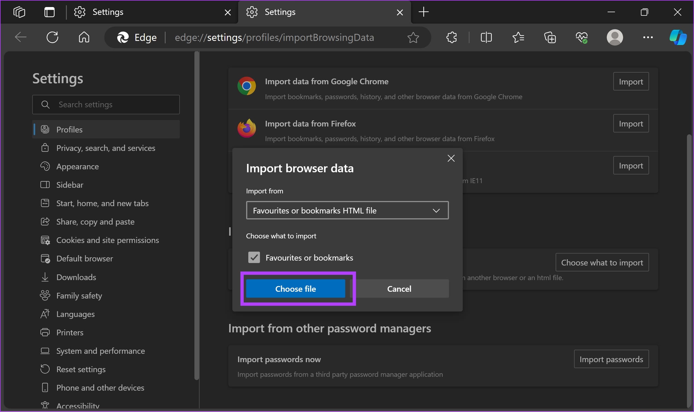Open Privacy, search, and services settings
The height and width of the screenshot is (412, 694).
pyautogui.click(x=106, y=148)
